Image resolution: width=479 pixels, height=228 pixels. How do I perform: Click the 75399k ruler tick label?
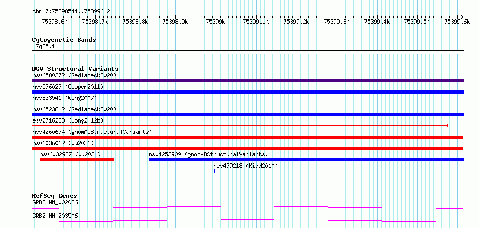tap(215, 22)
